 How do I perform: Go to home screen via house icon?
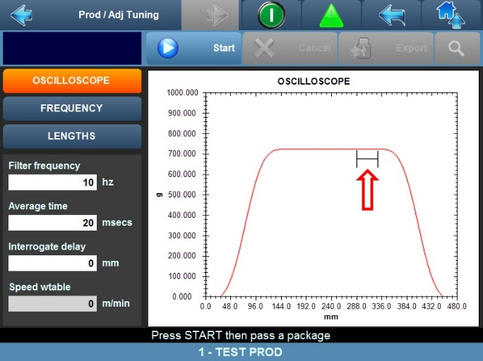(x=451, y=15)
